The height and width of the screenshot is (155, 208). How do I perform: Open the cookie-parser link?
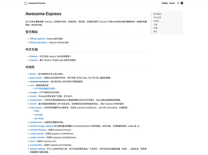37,134
